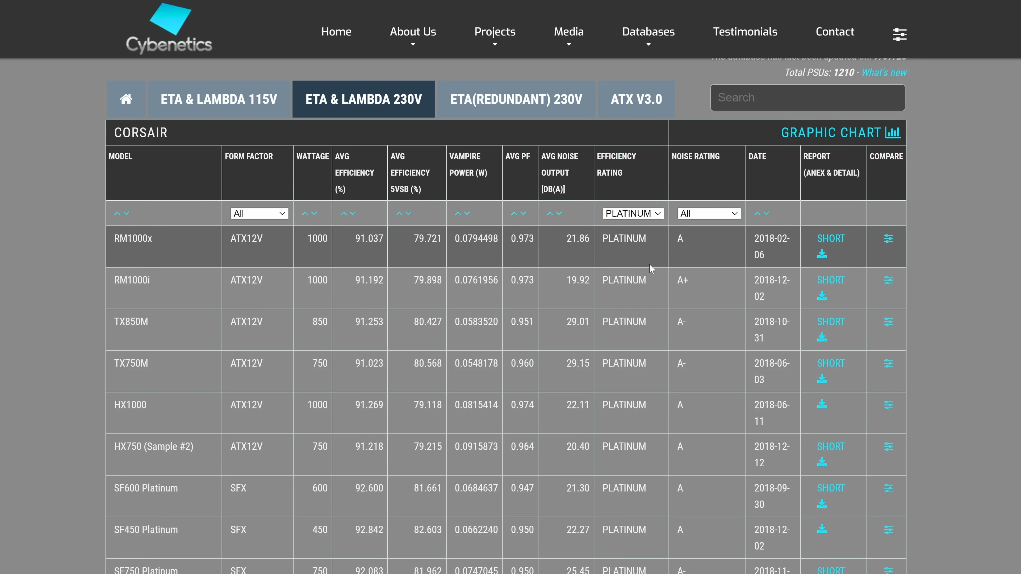Open SHORT report for HX750 (Sample #2)
This screenshot has width=1021, height=574.
(831, 446)
